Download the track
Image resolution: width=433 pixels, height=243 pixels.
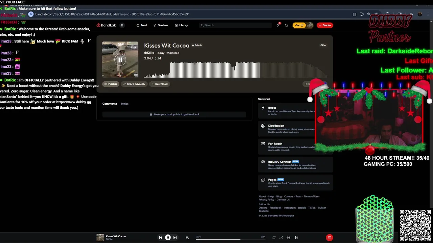159,84
